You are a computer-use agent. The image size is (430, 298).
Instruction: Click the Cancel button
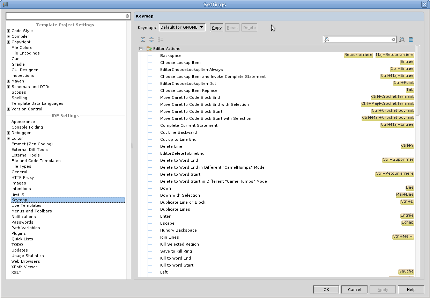click(354, 289)
